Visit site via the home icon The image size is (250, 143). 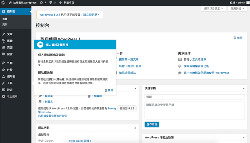tap(10, 3)
